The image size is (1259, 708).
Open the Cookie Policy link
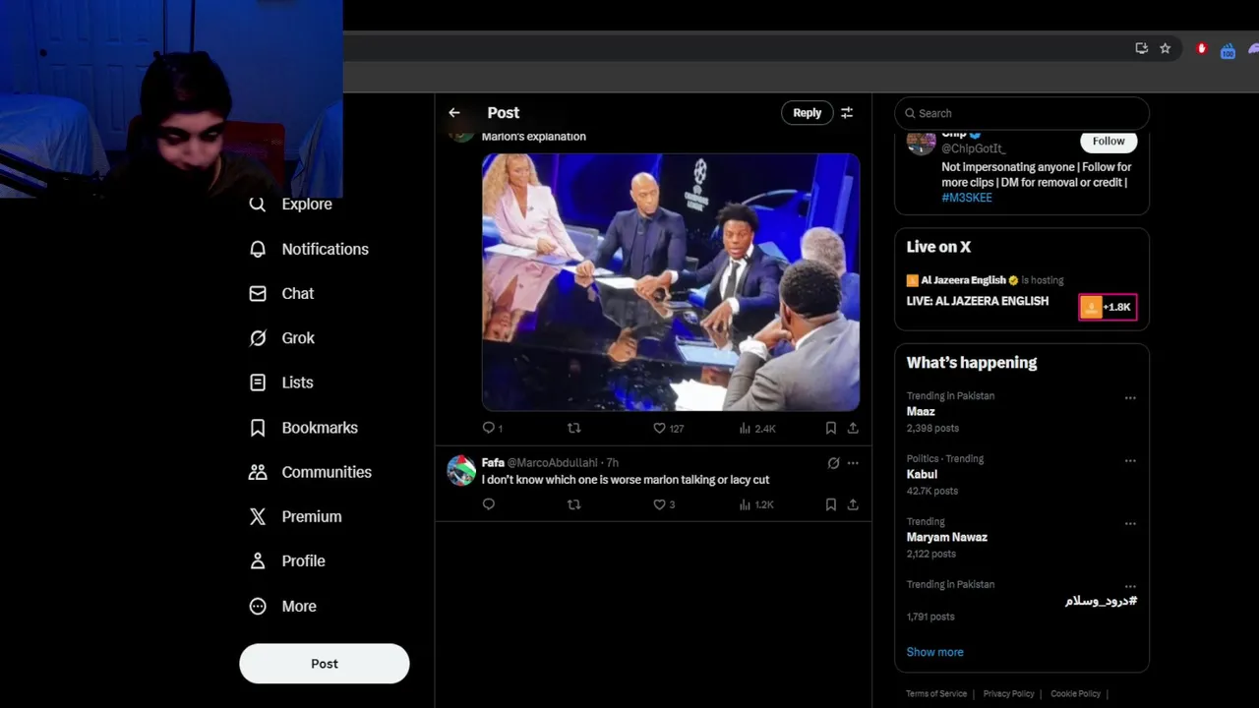click(1075, 693)
